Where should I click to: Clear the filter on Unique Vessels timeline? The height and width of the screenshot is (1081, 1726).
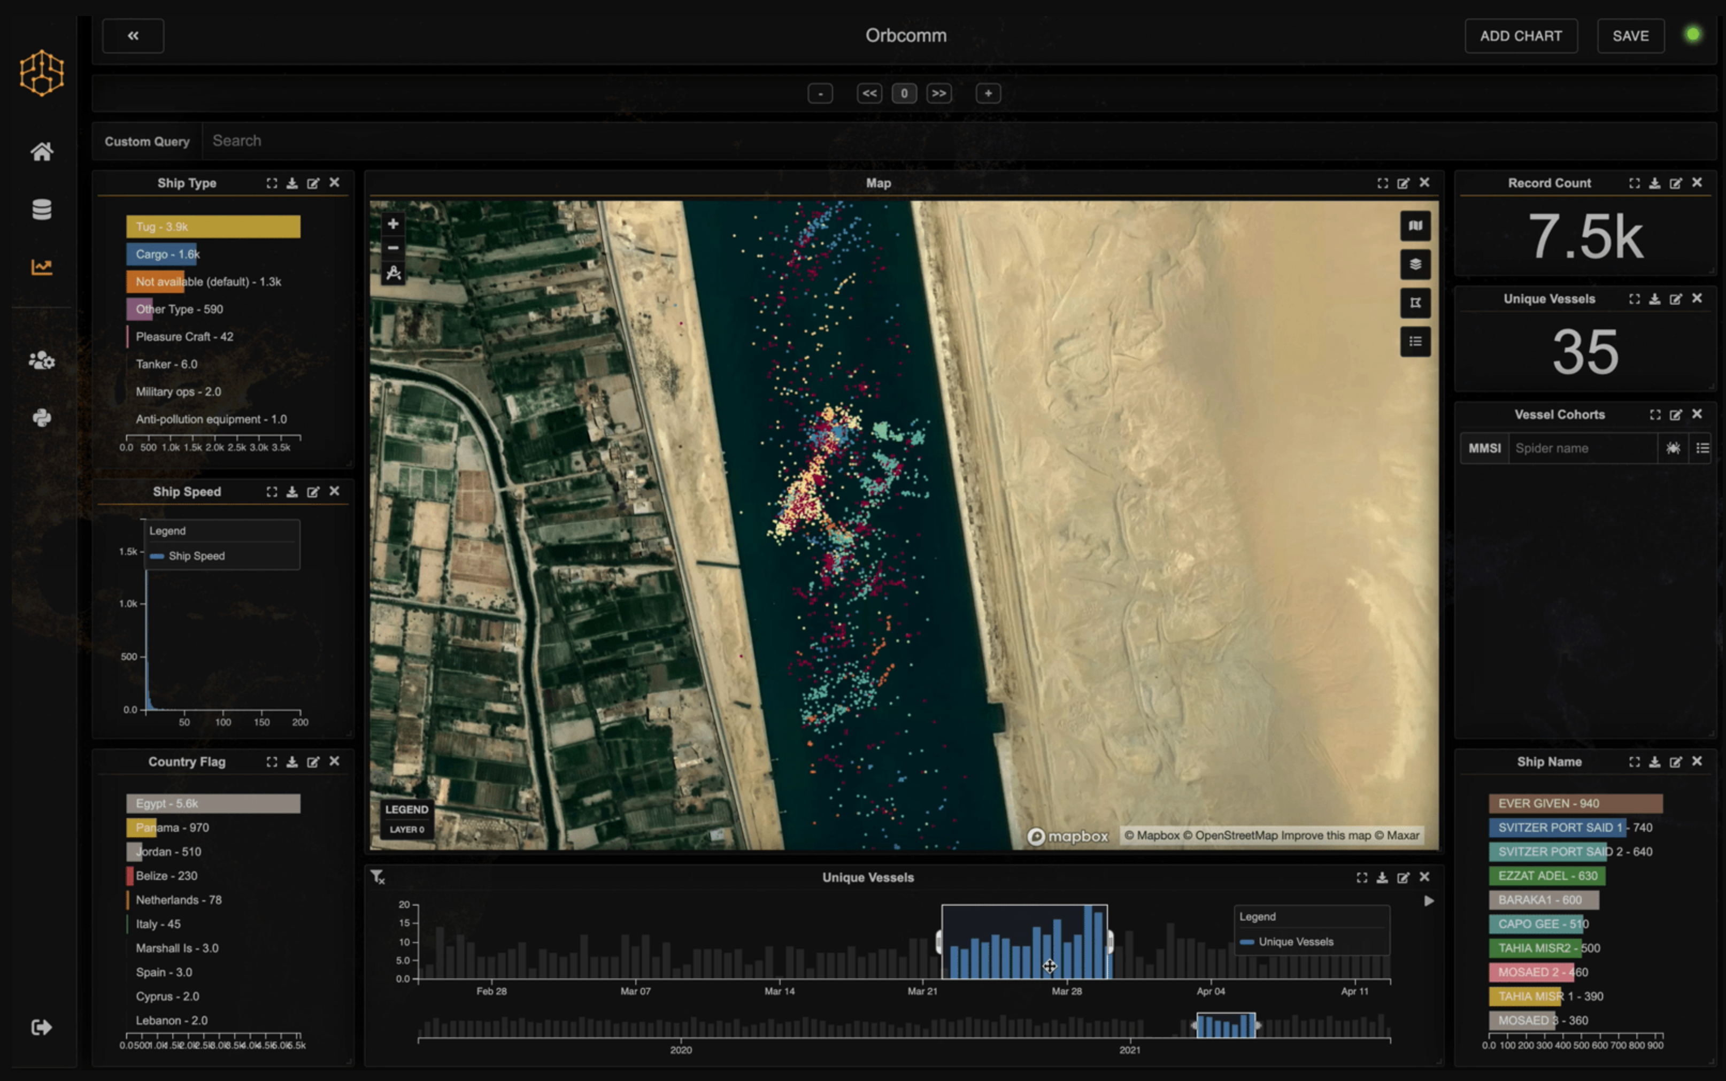[x=377, y=877]
